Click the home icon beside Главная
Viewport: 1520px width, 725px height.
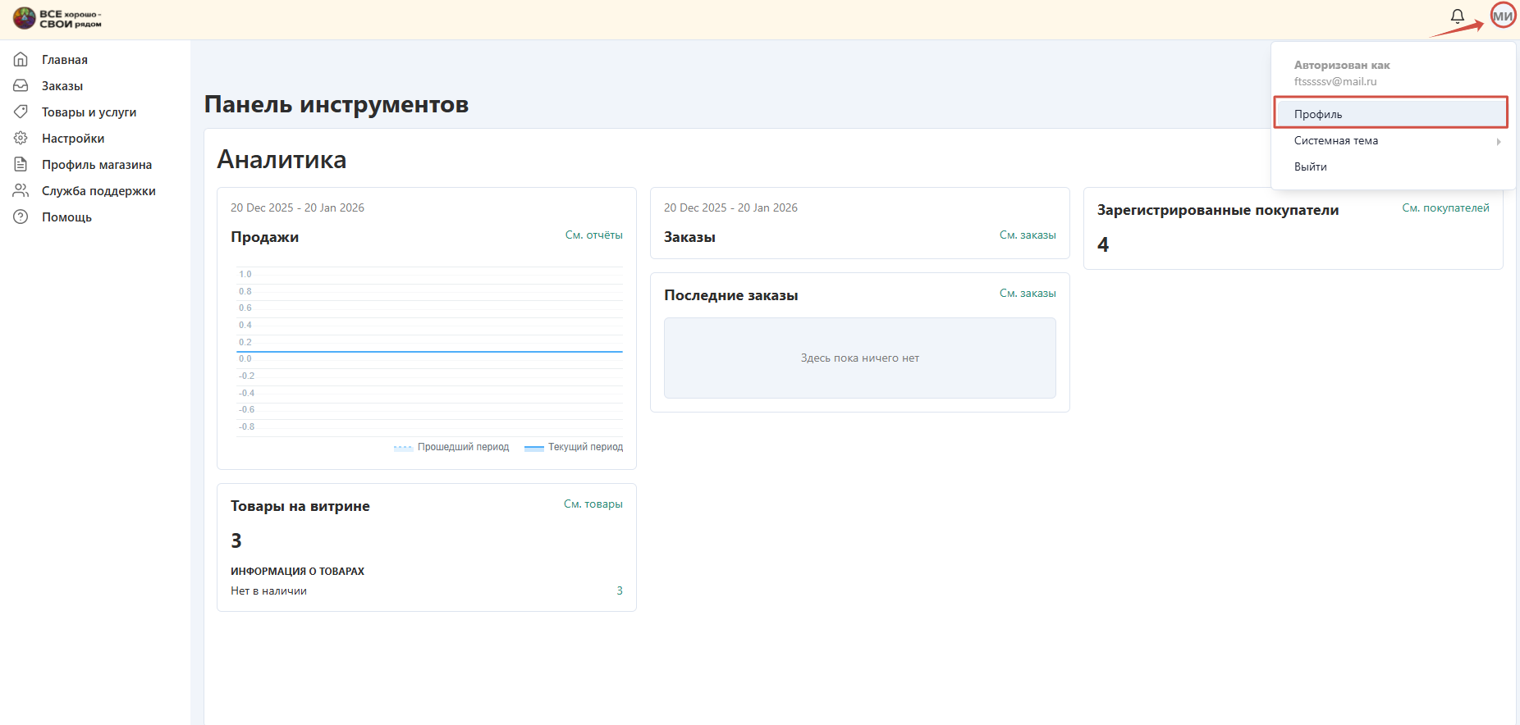(21, 60)
